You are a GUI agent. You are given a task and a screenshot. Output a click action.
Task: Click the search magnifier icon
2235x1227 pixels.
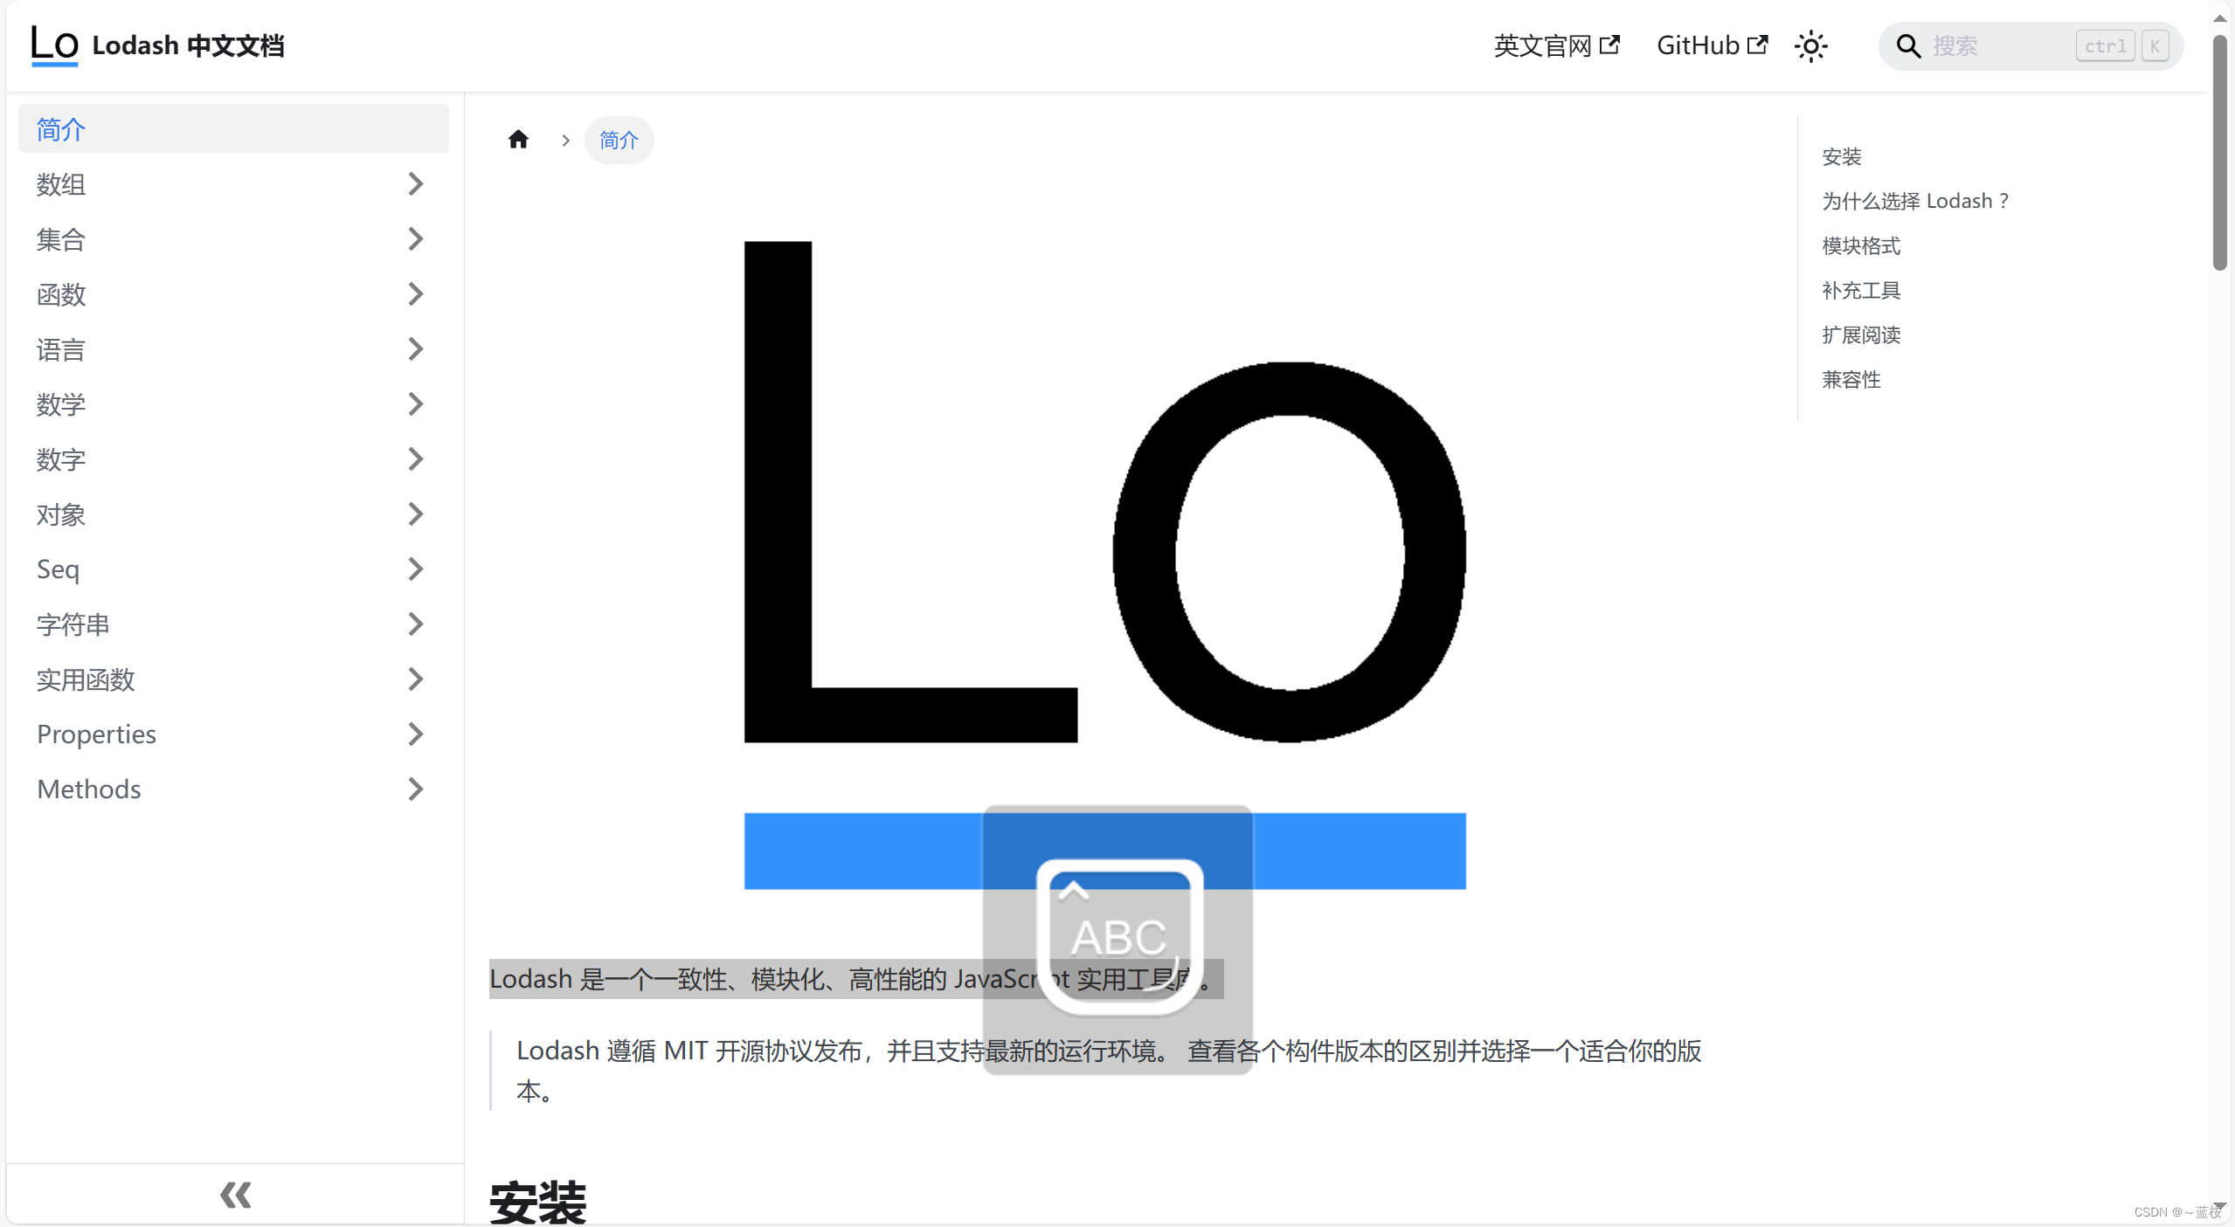point(1908,46)
